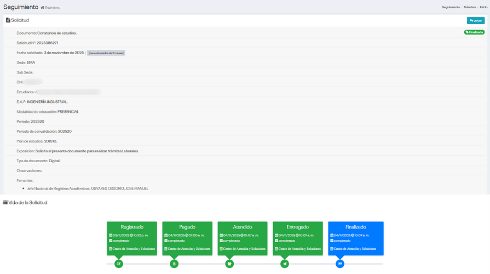
Task: Click the Finalizado flag icon
Action: coord(340,264)
